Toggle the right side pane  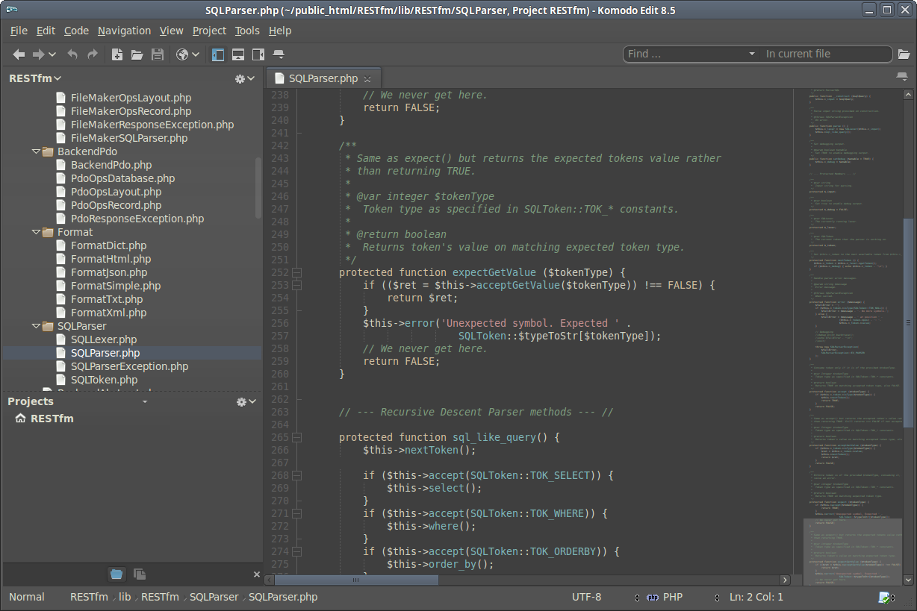click(x=258, y=54)
